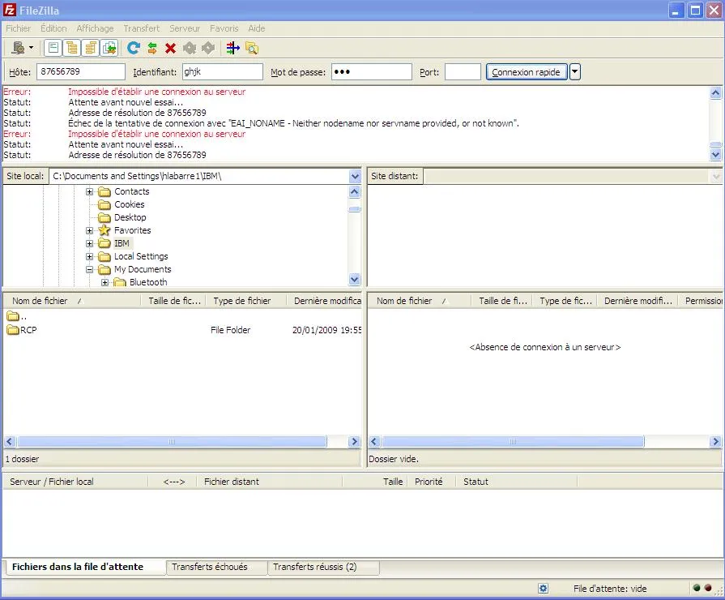
Task: Click message log scroll down arrow
Action: [x=715, y=154]
